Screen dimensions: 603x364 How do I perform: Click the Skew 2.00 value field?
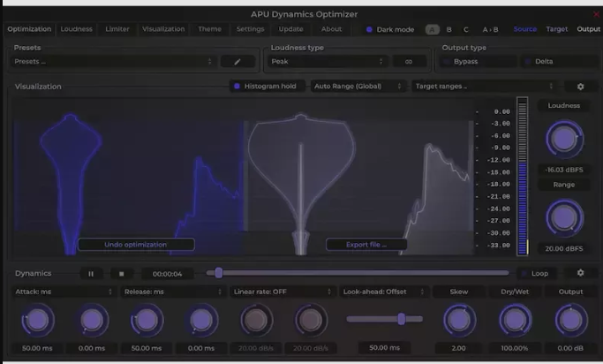coord(459,348)
